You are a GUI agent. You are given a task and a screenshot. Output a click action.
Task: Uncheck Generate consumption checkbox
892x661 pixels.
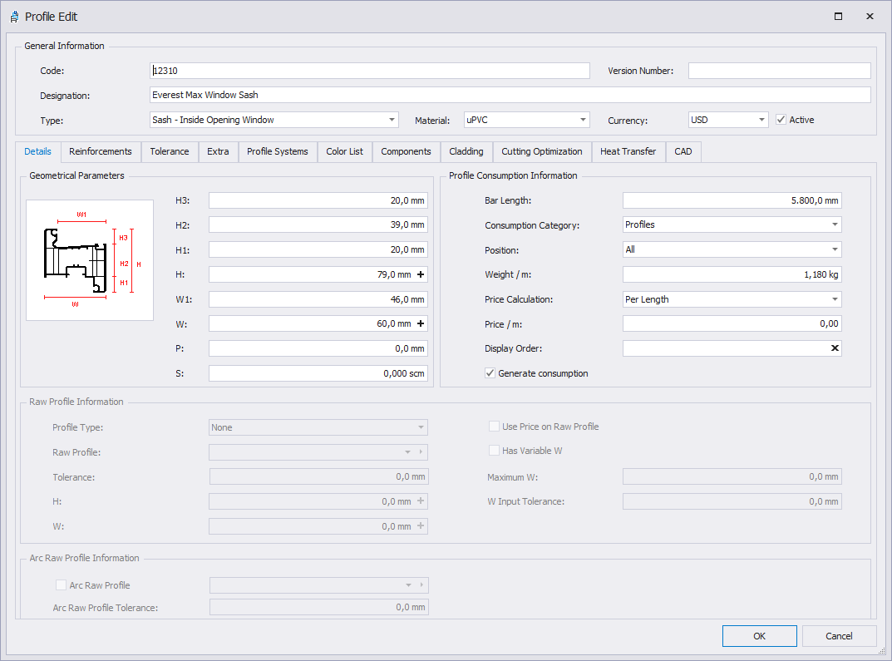tap(490, 373)
